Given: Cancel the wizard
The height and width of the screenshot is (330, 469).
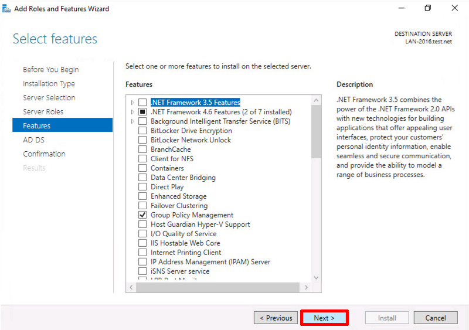Looking at the screenshot, I should tap(436, 318).
